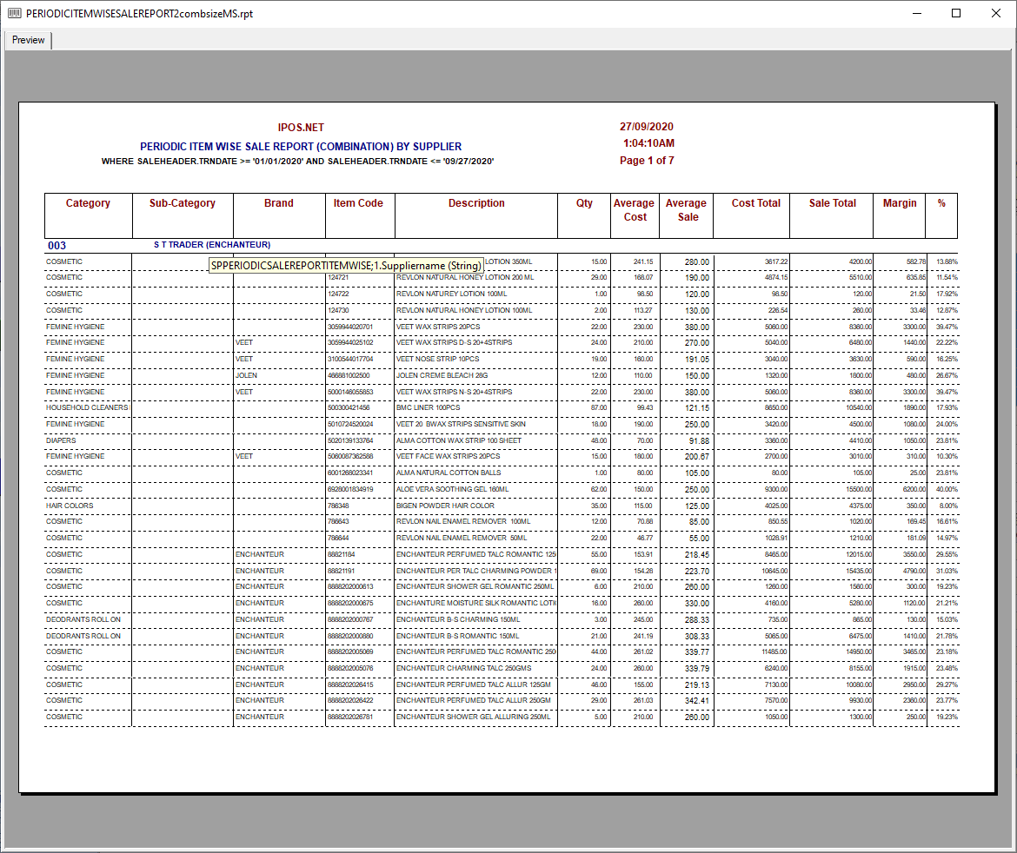Click the Average Sale column header

click(686, 210)
